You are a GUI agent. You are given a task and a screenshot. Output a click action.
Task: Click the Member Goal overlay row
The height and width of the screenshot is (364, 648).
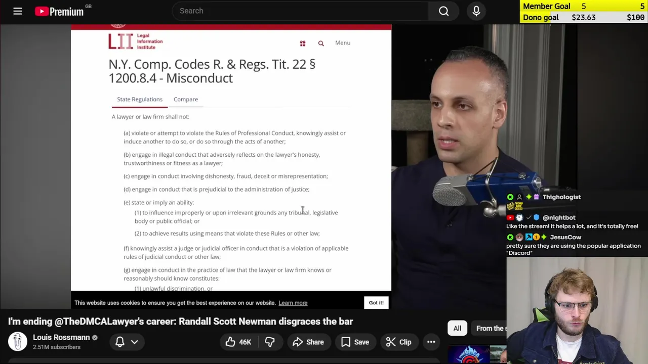[584, 6]
